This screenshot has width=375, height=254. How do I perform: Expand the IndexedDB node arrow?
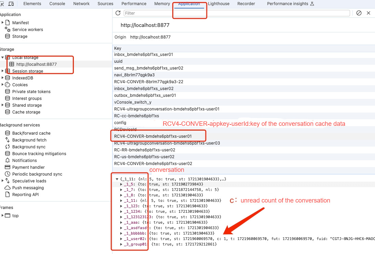[2, 78]
